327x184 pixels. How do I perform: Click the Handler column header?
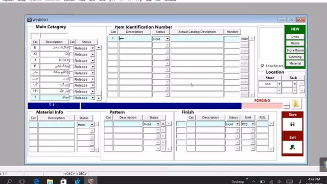[232, 32]
